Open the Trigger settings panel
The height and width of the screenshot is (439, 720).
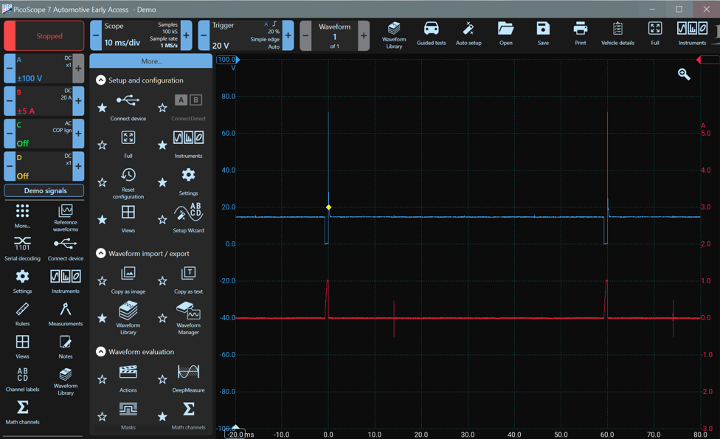(244, 35)
